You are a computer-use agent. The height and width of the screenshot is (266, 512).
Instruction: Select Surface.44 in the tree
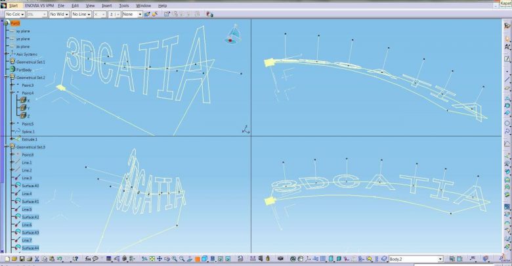pyautogui.click(x=30, y=248)
